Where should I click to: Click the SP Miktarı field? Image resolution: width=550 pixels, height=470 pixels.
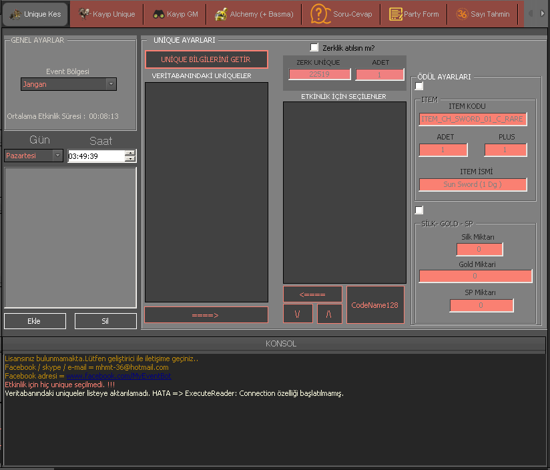click(x=482, y=305)
